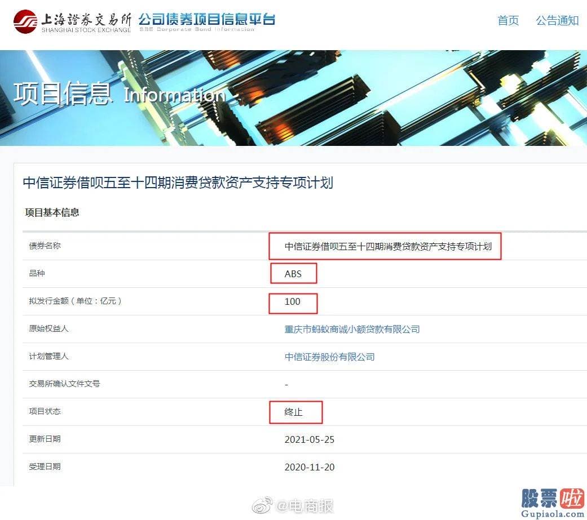Image resolution: width=587 pixels, height=520 pixels.
Task: Click the Shanghai Stock Exchange logo
Action: pyautogui.click(x=72, y=21)
